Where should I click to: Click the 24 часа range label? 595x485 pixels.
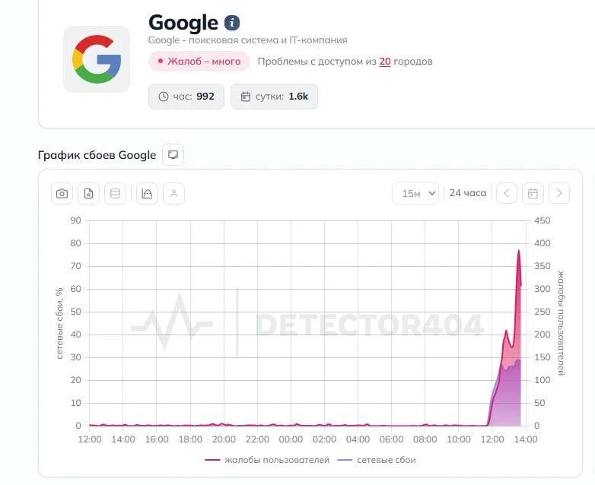[467, 193]
